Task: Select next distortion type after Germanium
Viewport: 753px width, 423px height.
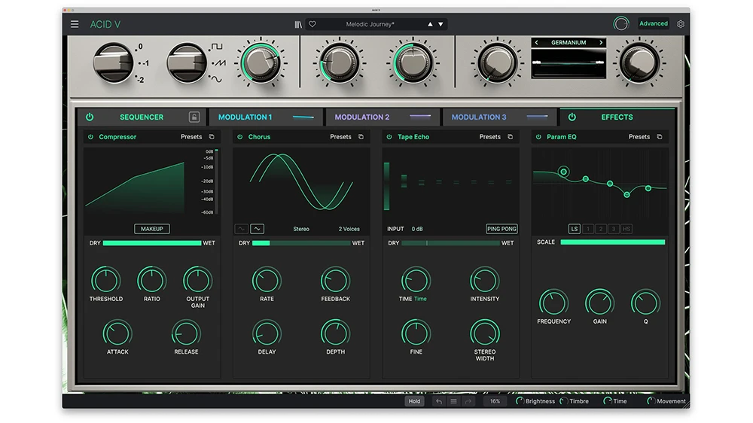Action: point(601,43)
